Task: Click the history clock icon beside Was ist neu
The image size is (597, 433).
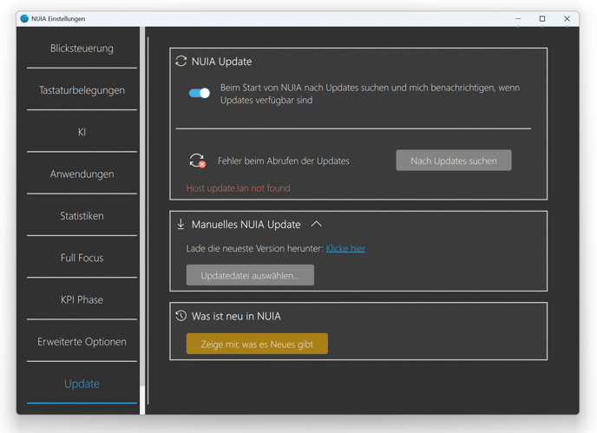Action: 181,316
